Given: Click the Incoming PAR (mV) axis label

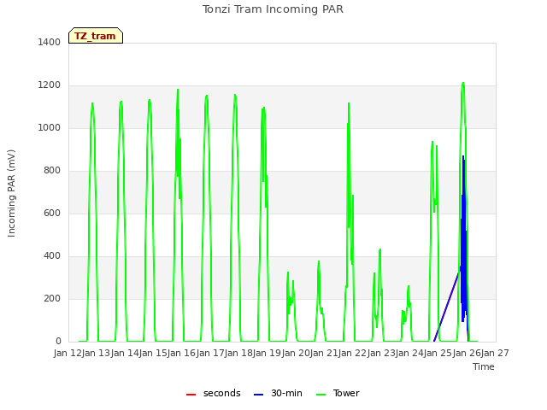Looking at the screenshot, I should (11, 194).
